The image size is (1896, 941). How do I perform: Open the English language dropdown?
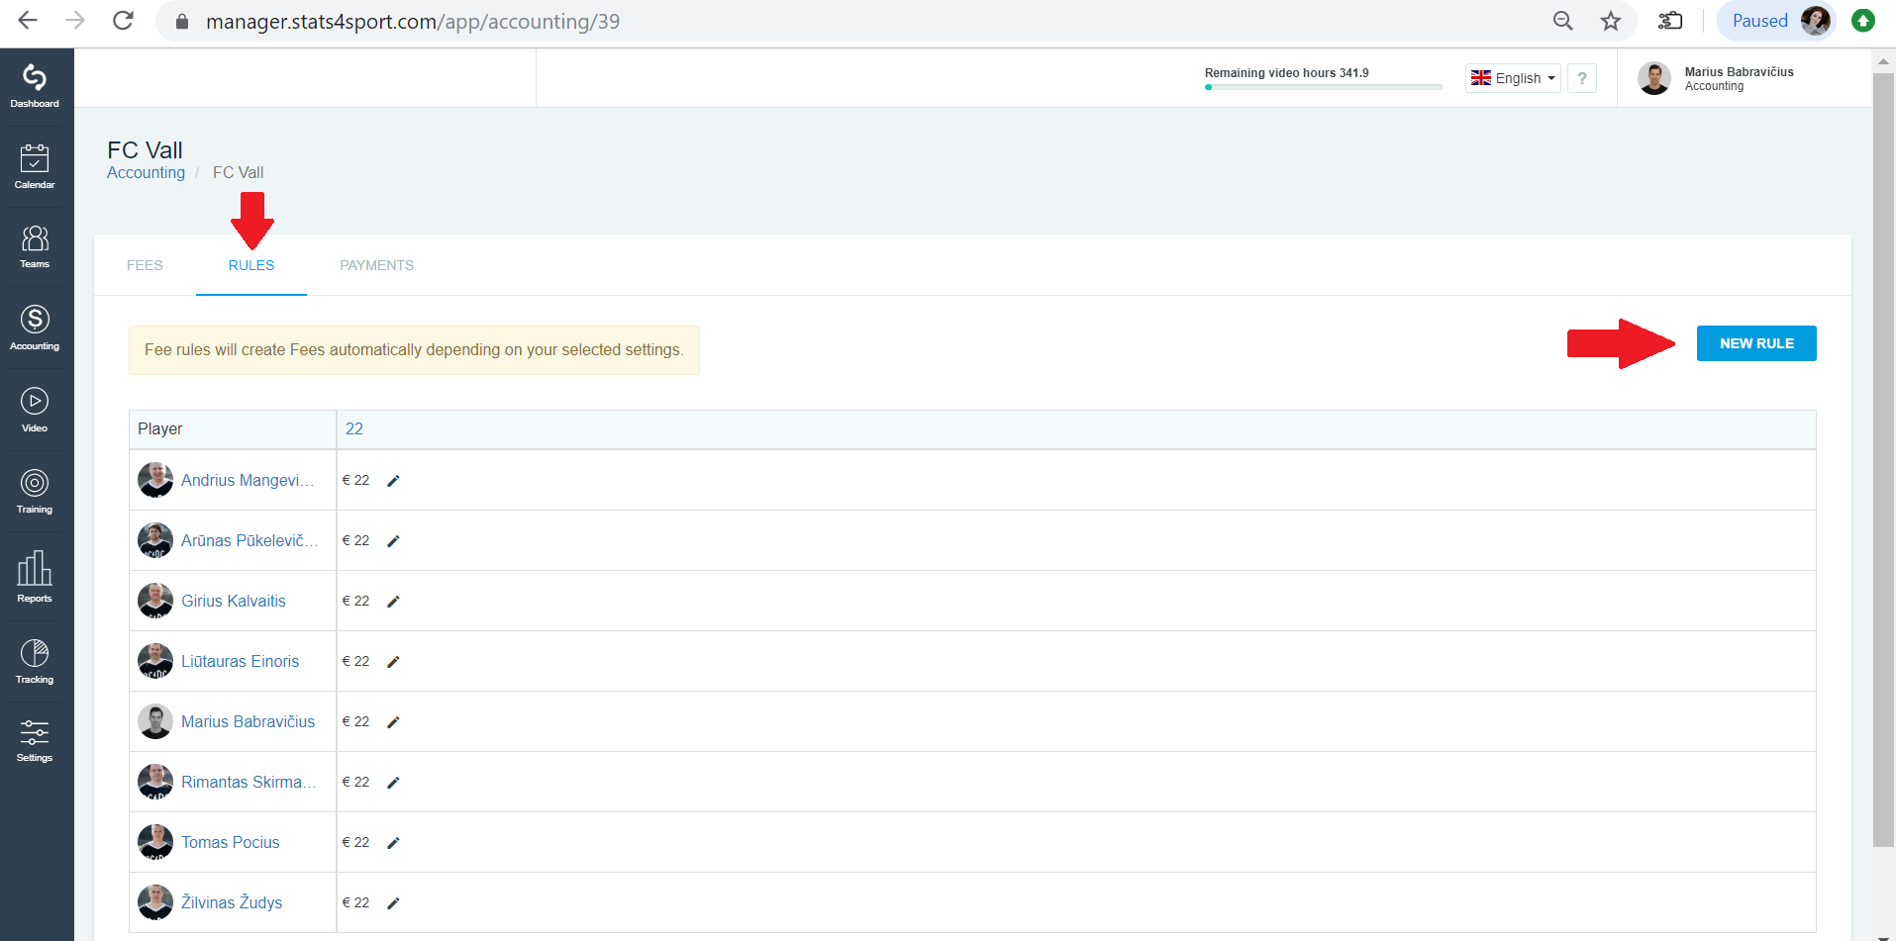(x=1513, y=78)
